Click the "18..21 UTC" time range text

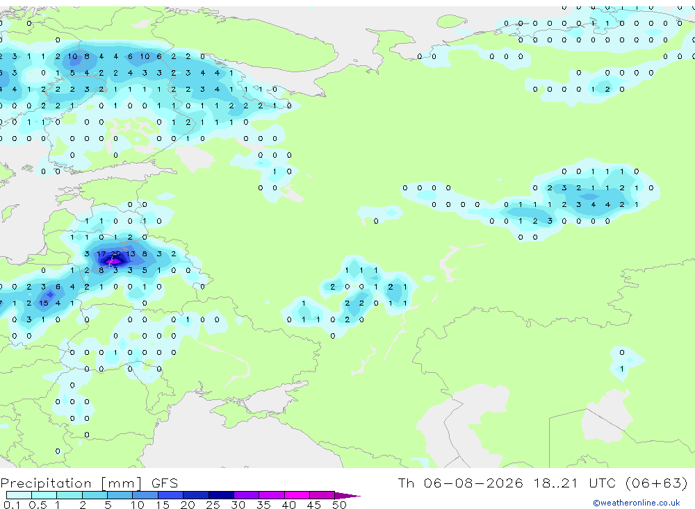pyautogui.click(x=575, y=483)
